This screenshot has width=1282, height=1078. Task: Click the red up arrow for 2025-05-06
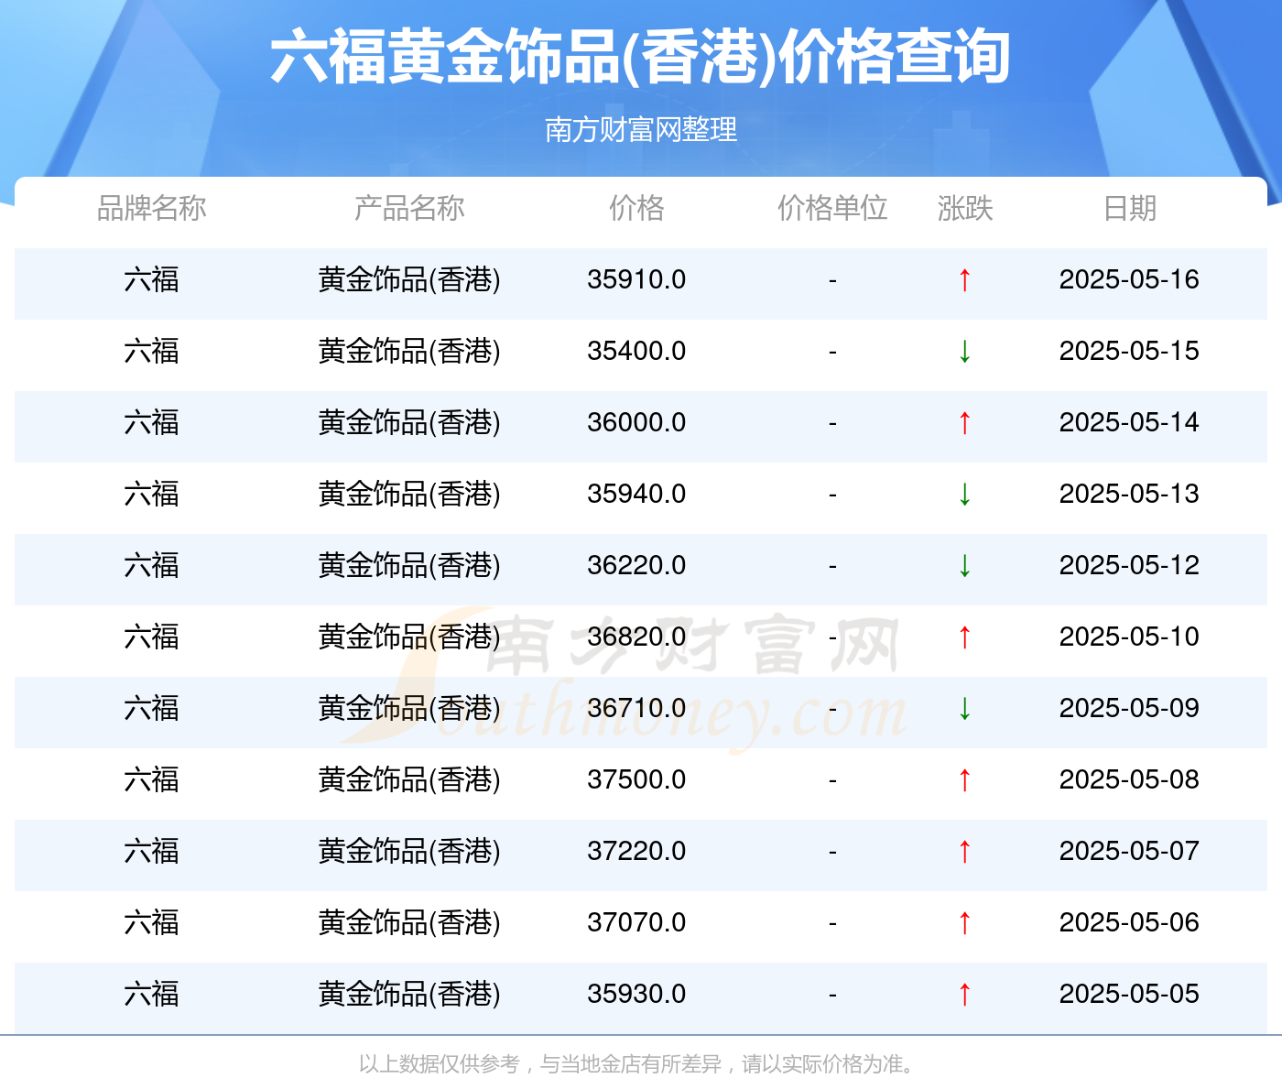click(x=964, y=922)
